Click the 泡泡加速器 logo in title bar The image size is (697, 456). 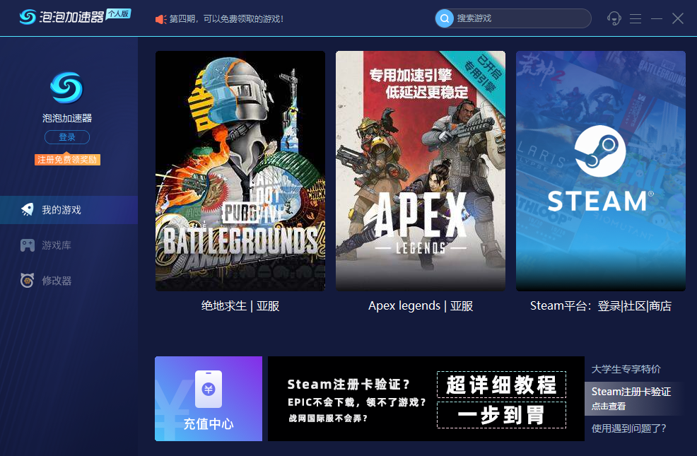[61, 17]
